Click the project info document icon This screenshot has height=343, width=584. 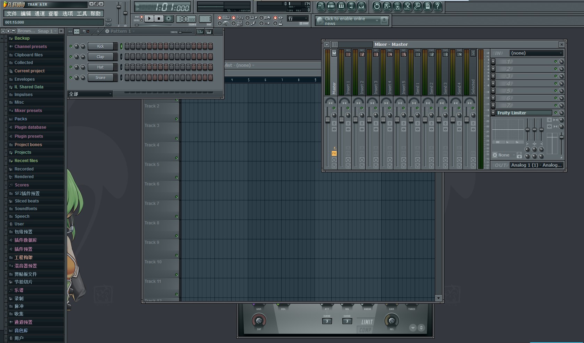(x=428, y=6)
